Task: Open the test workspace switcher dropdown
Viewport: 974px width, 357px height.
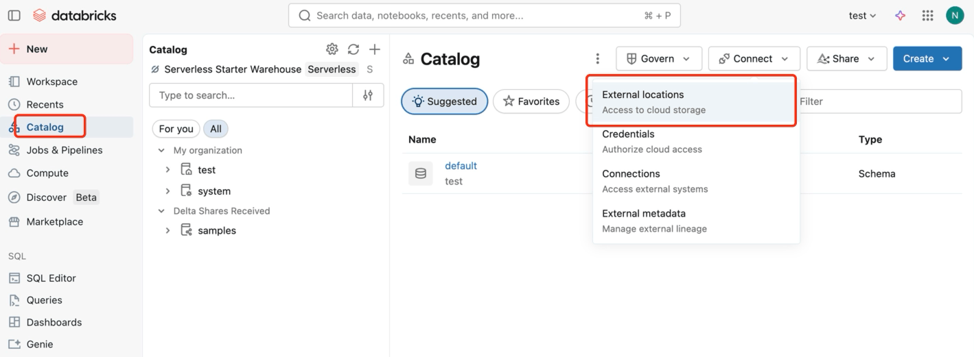Action: [863, 15]
